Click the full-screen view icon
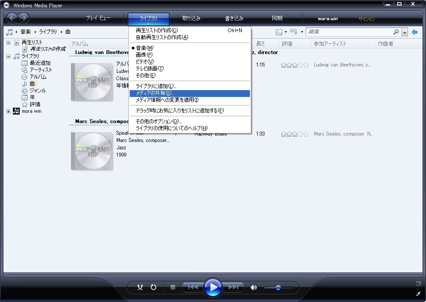 click(418, 284)
